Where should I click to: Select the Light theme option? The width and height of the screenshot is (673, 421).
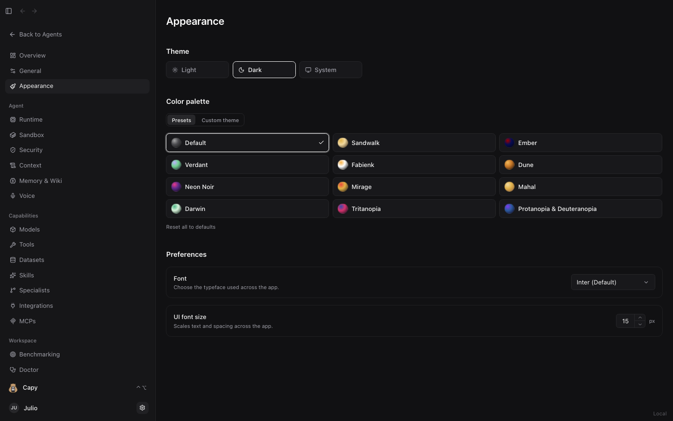pyautogui.click(x=197, y=70)
